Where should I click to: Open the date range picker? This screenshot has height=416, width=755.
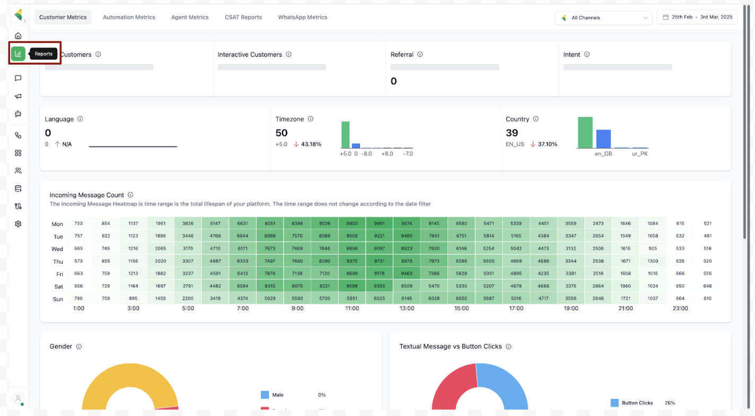pyautogui.click(x=697, y=17)
